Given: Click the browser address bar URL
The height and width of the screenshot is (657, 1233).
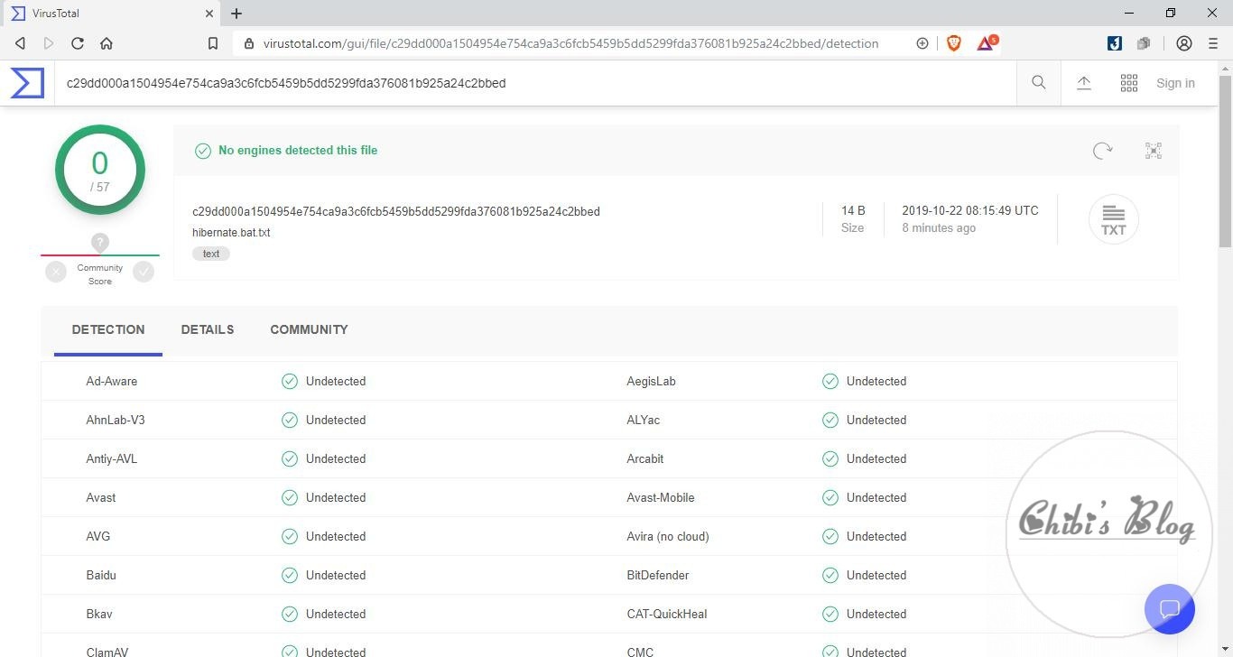Looking at the screenshot, I should (570, 43).
